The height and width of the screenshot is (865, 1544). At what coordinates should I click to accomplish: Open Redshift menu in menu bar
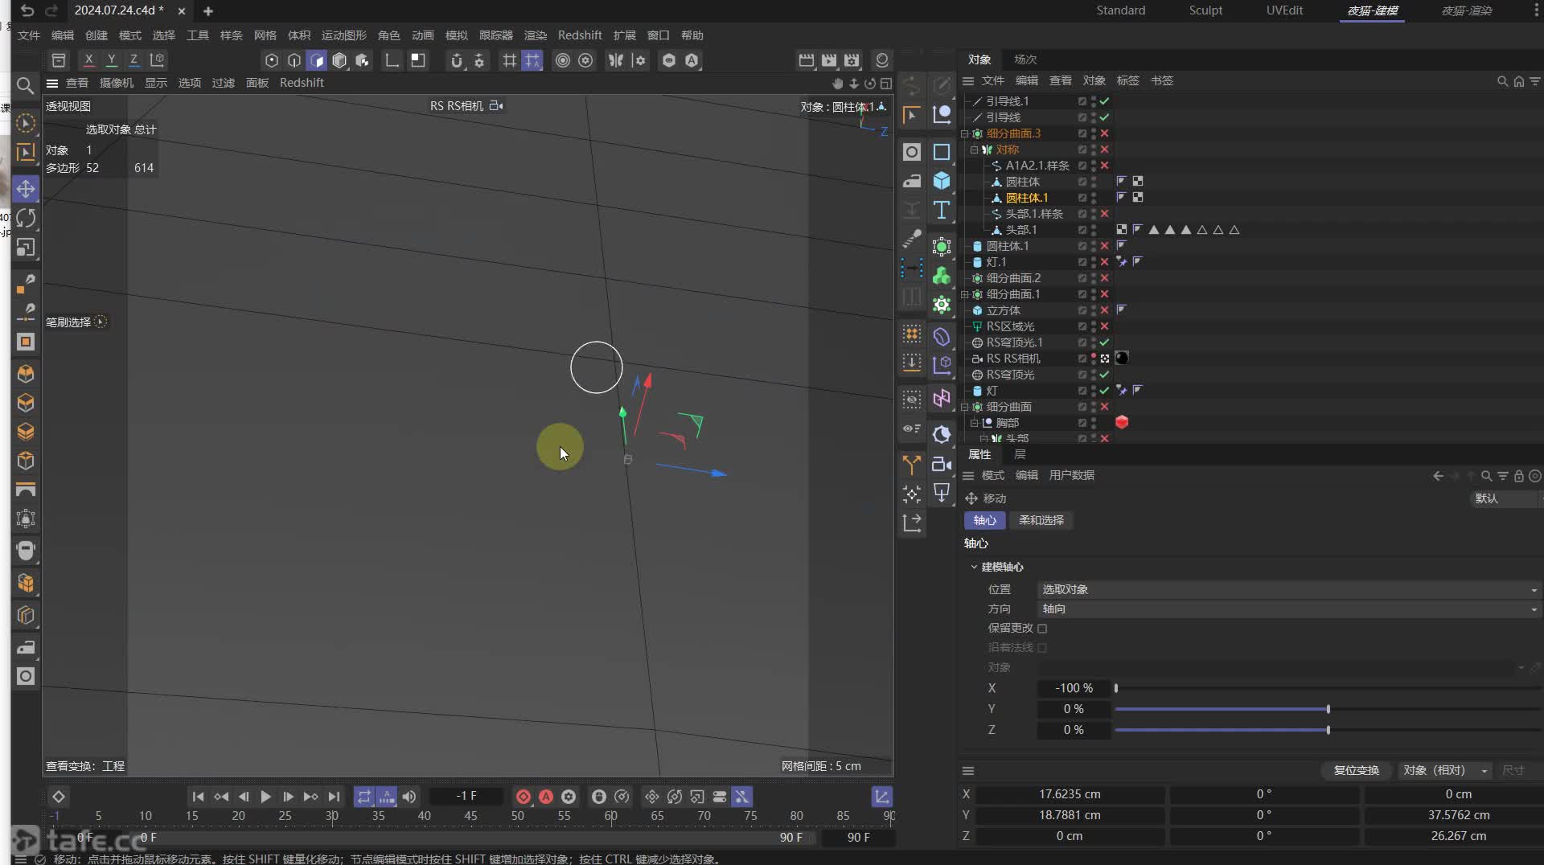pyautogui.click(x=580, y=35)
